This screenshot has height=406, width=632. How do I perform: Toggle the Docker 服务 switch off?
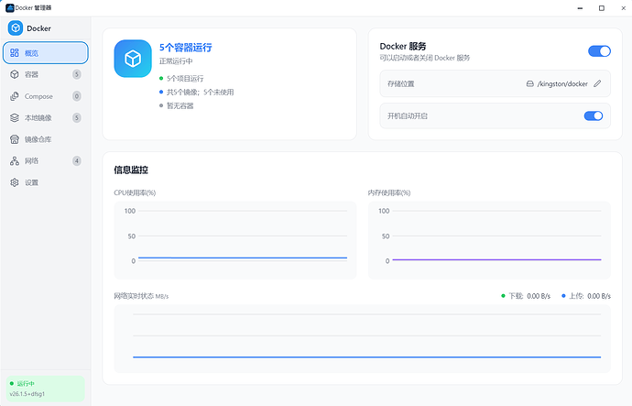coord(599,51)
